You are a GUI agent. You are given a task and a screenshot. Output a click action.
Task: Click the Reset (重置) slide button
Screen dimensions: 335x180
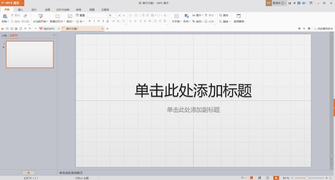(80, 15)
